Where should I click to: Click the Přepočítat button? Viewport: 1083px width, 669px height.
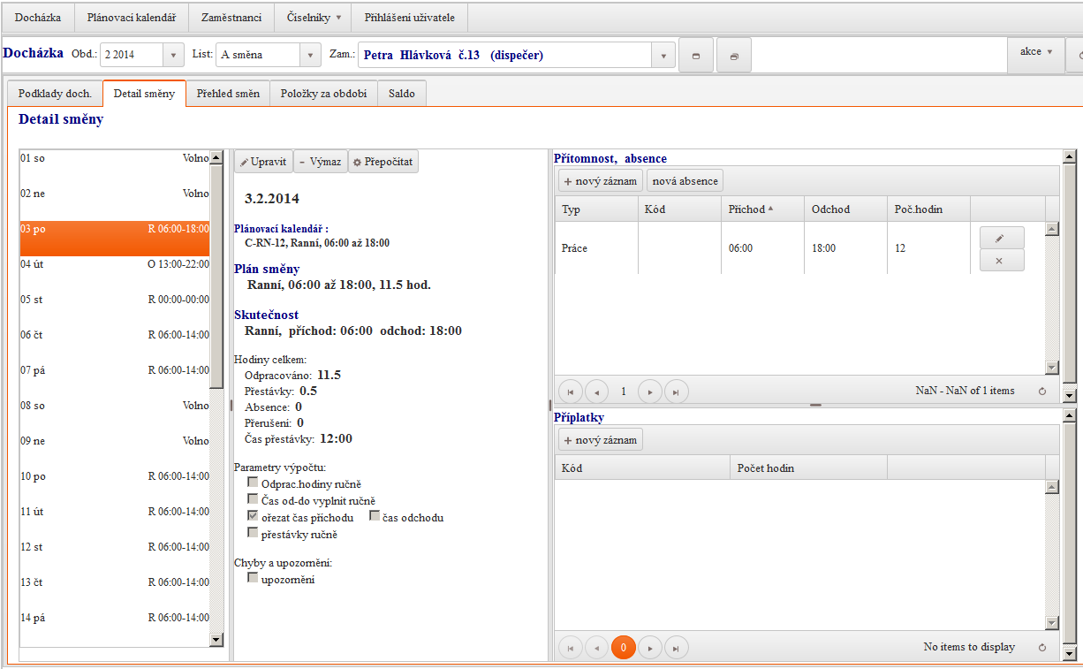(383, 162)
